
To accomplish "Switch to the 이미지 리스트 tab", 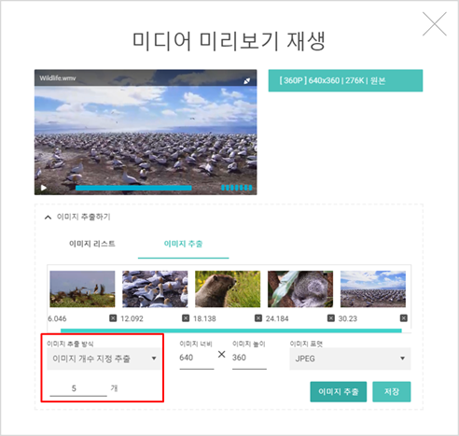I will [x=92, y=244].
